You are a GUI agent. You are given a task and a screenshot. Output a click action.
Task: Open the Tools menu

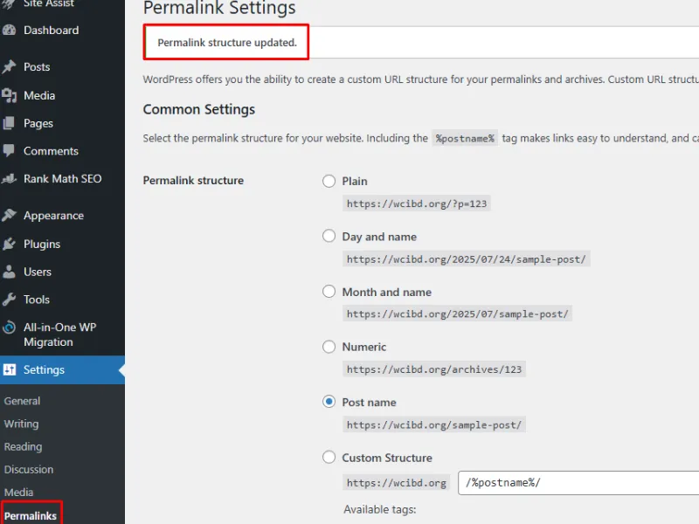pos(37,300)
